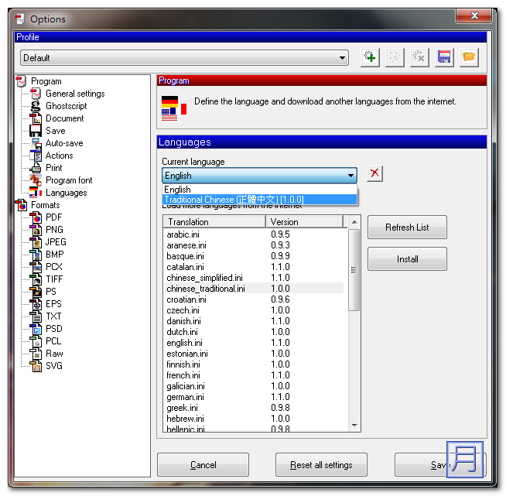This screenshot has height=496, width=506.
Task: Click the save profile floppy disk icon
Action: 444,57
